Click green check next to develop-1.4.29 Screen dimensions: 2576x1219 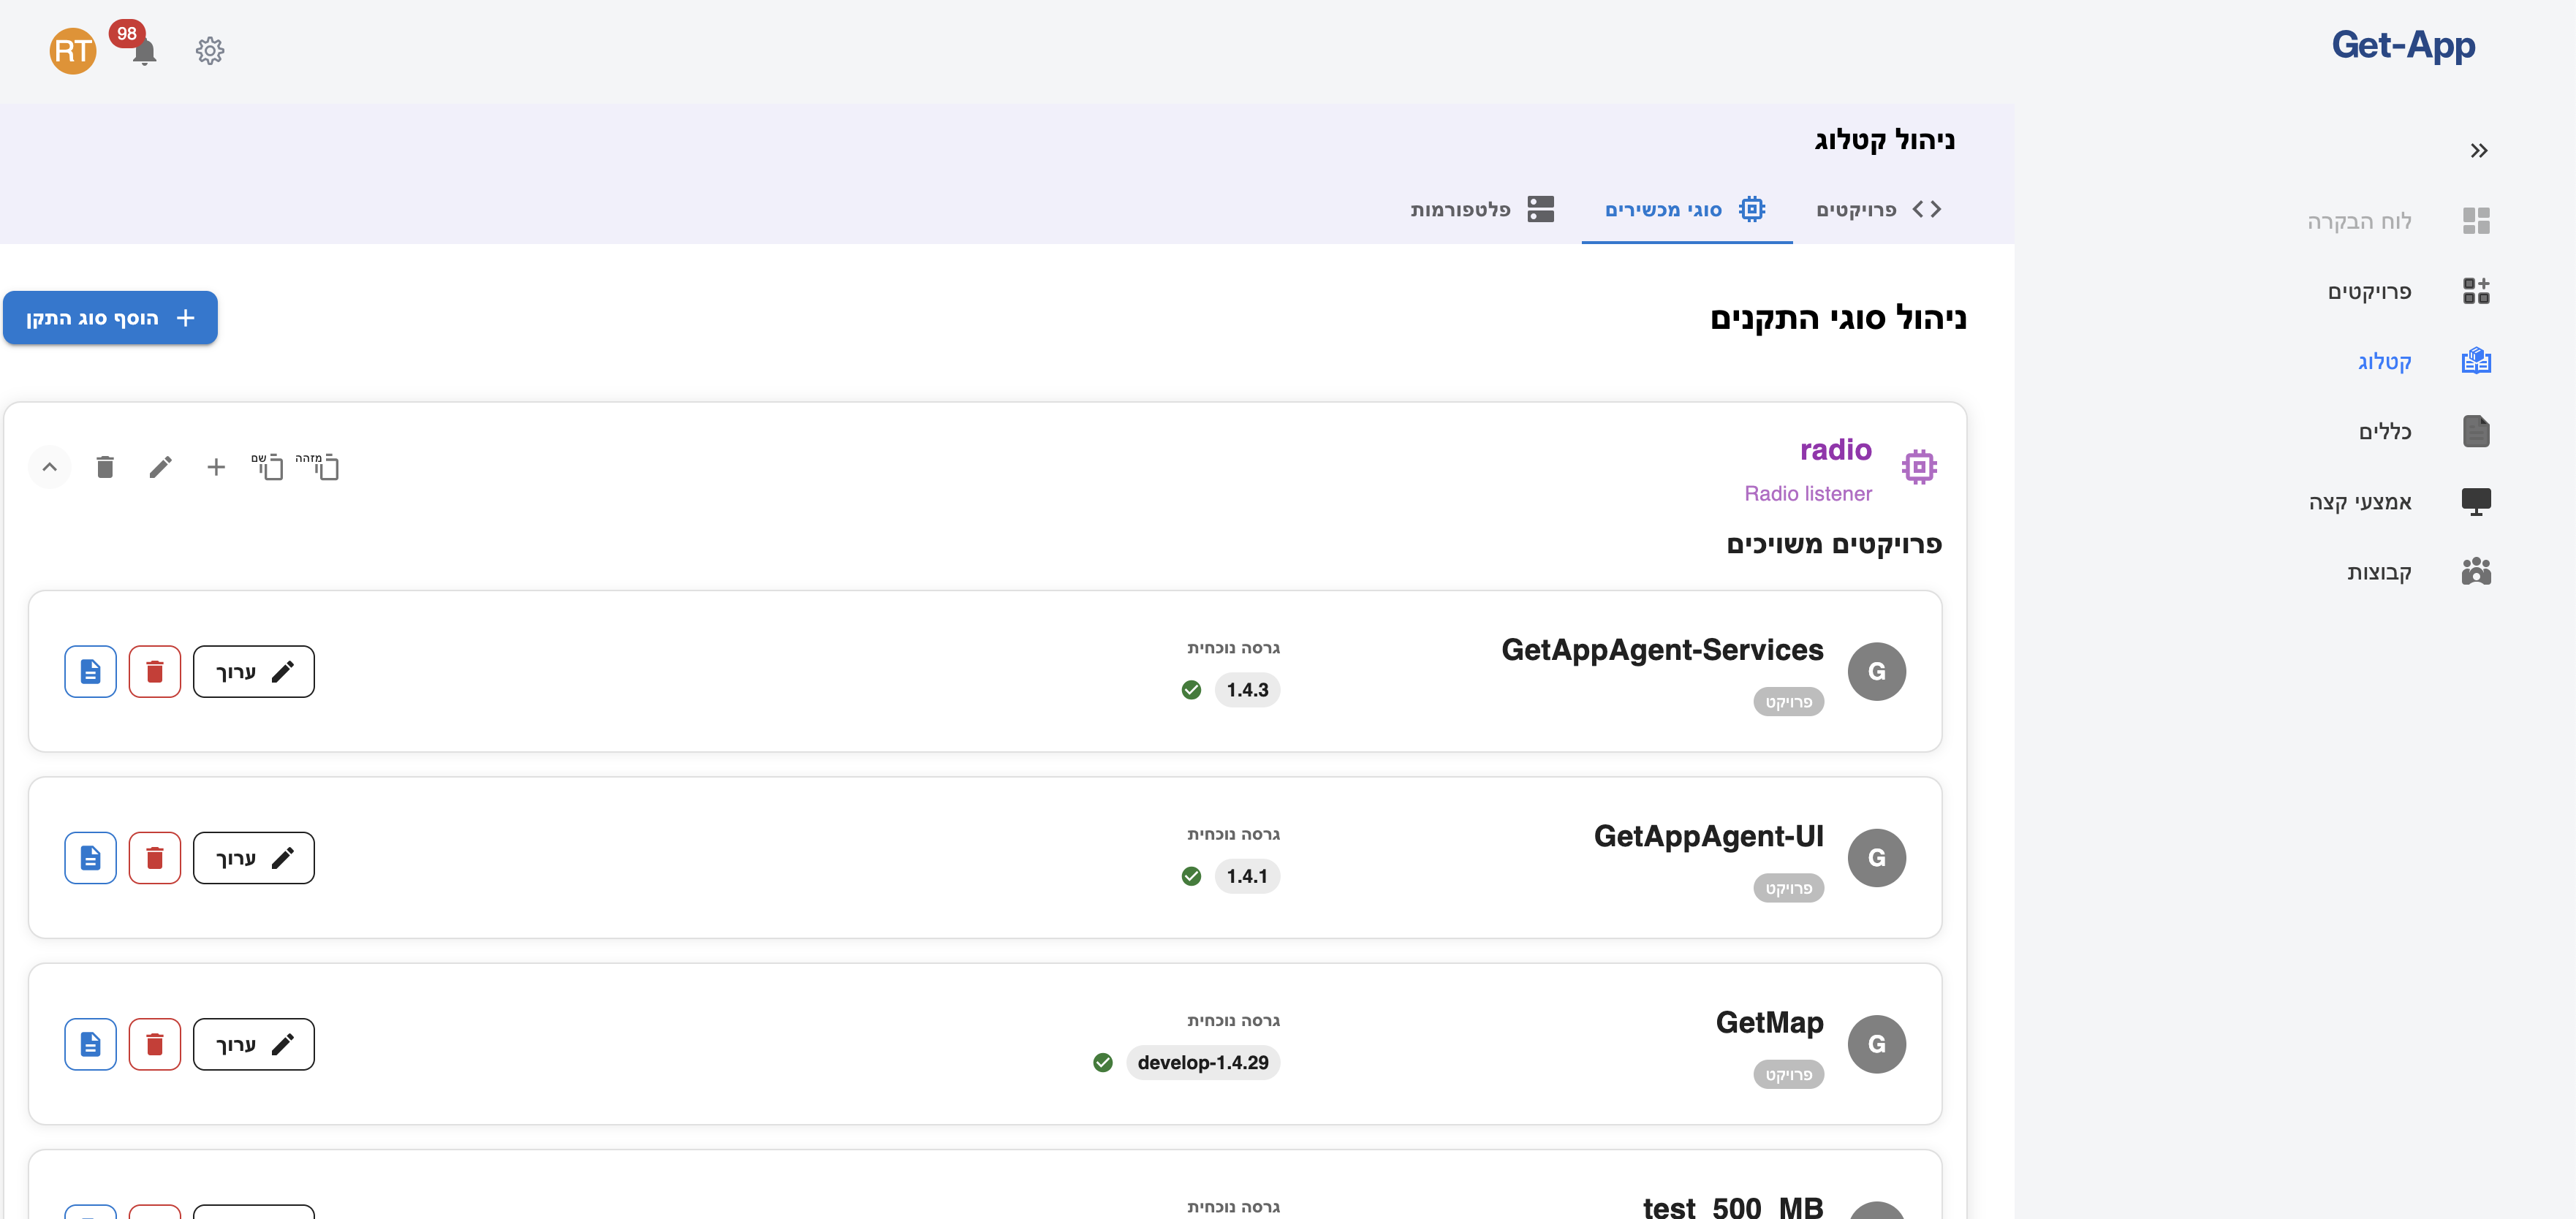[x=1103, y=1062]
